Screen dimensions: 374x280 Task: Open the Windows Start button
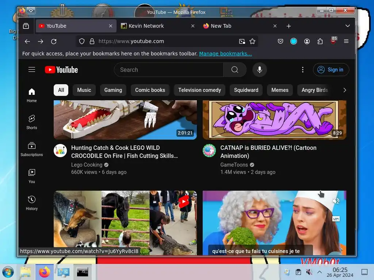pyautogui.click(x=8, y=272)
